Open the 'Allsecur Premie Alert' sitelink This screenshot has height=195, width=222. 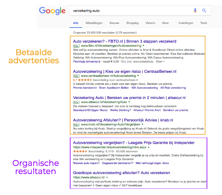pos(147,110)
